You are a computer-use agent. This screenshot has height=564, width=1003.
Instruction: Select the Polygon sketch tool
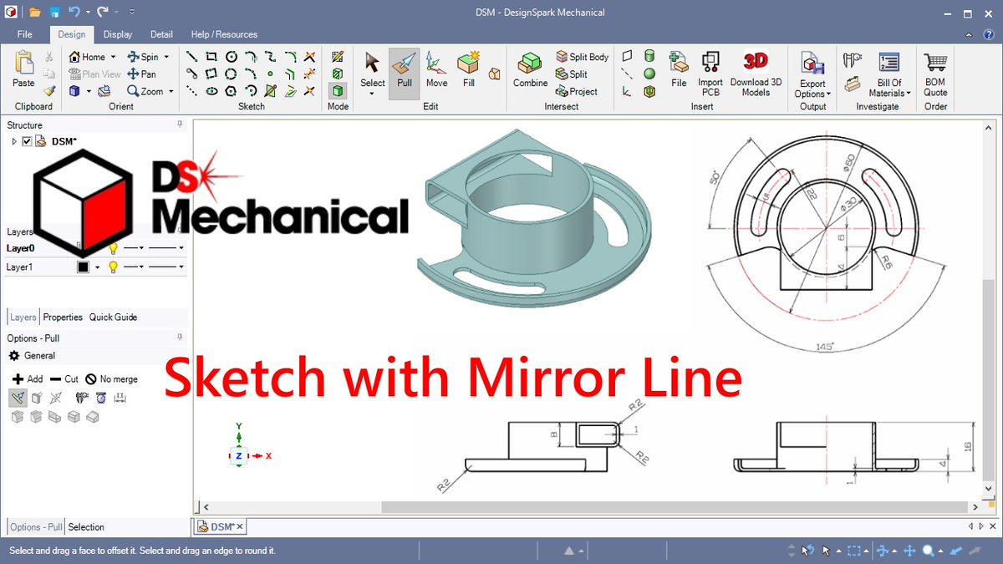(231, 91)
